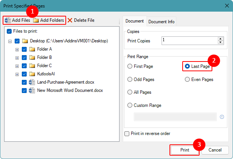Click the Add Files Word document icon
This screenshot has width=233, height=159.
(8, 20)
